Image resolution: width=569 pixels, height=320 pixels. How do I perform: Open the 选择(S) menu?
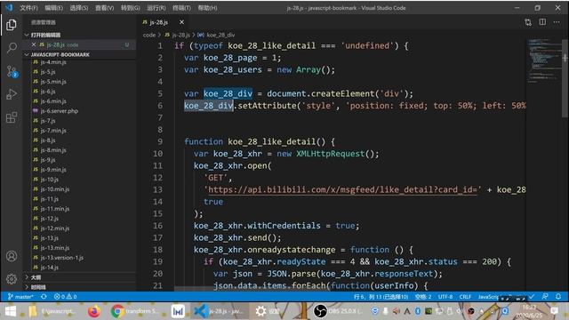79,8
